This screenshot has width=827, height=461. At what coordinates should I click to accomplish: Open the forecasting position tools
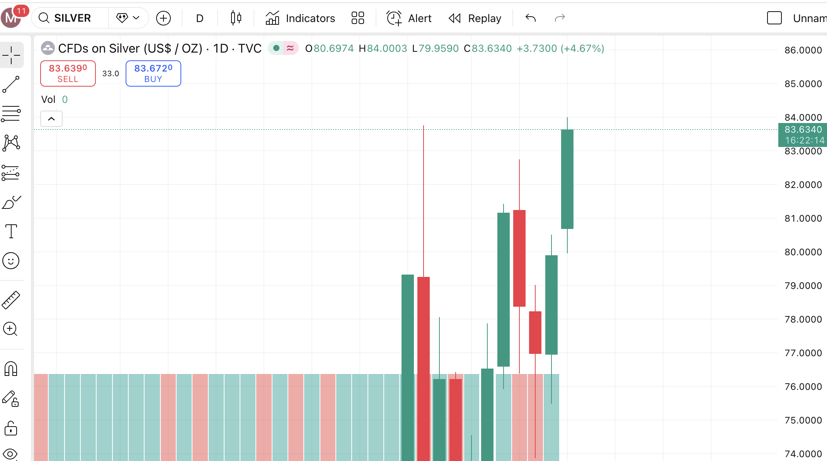pyautogui.click(x=11, y=173)
